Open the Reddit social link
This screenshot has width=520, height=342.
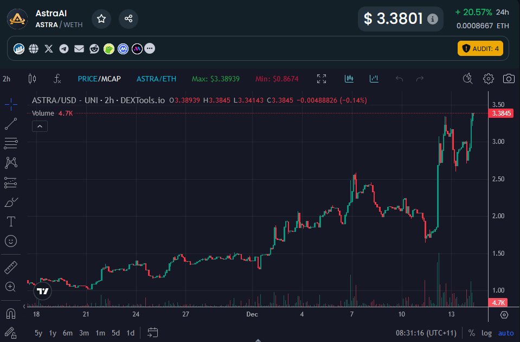(94, 49)
